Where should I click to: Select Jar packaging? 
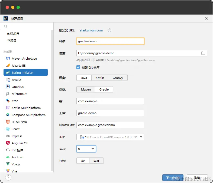click(83, 161)
